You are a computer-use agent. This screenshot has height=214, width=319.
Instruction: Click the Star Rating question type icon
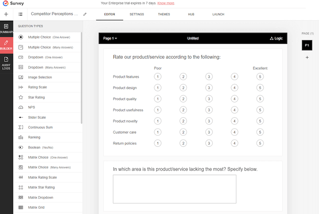[x=21, y=97]
